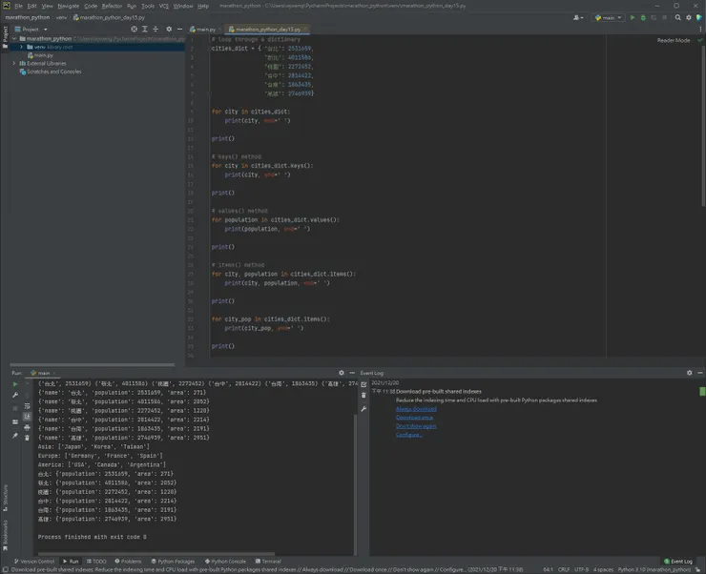This screenshot has width=706, height=574.
Task: Rerun main from the Run panel
Action: (x=15, y=384)
